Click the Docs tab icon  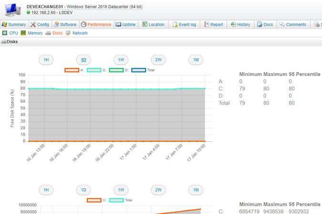260,24
